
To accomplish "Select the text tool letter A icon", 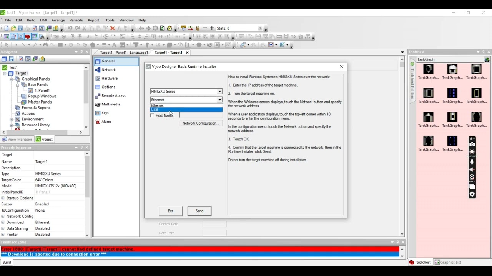I will [x=114, y=45].
